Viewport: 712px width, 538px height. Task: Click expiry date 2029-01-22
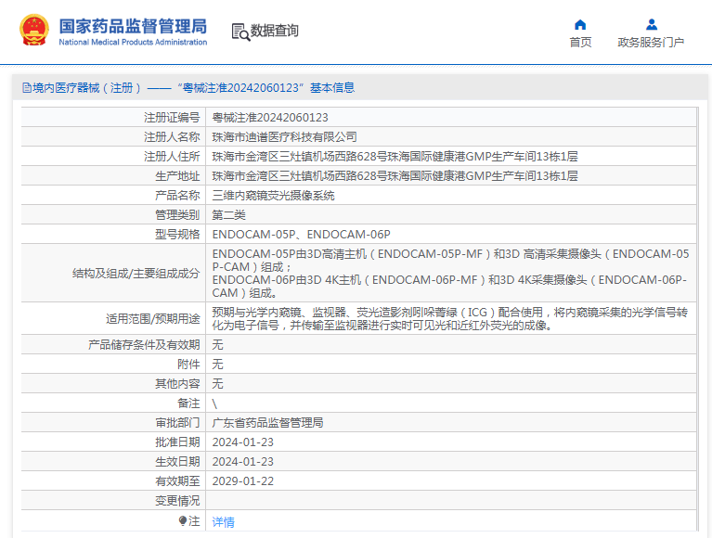click(243, 481)
